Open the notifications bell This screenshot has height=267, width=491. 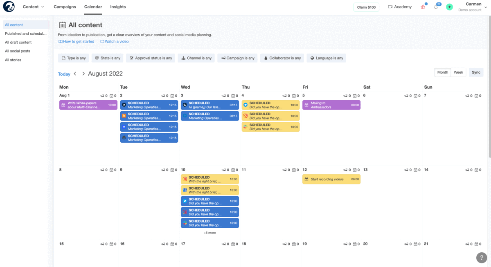pyautogui.click(x=436, y=7)
